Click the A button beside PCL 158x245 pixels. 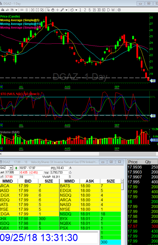click(70, 168)
